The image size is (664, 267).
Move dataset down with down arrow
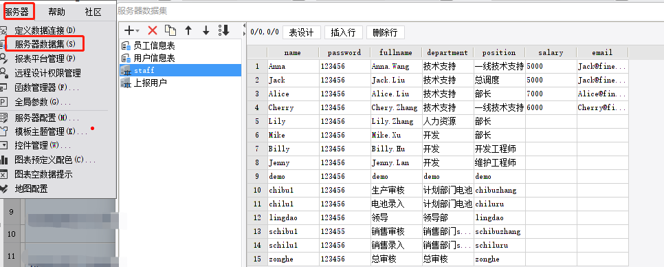click(206, 30)
